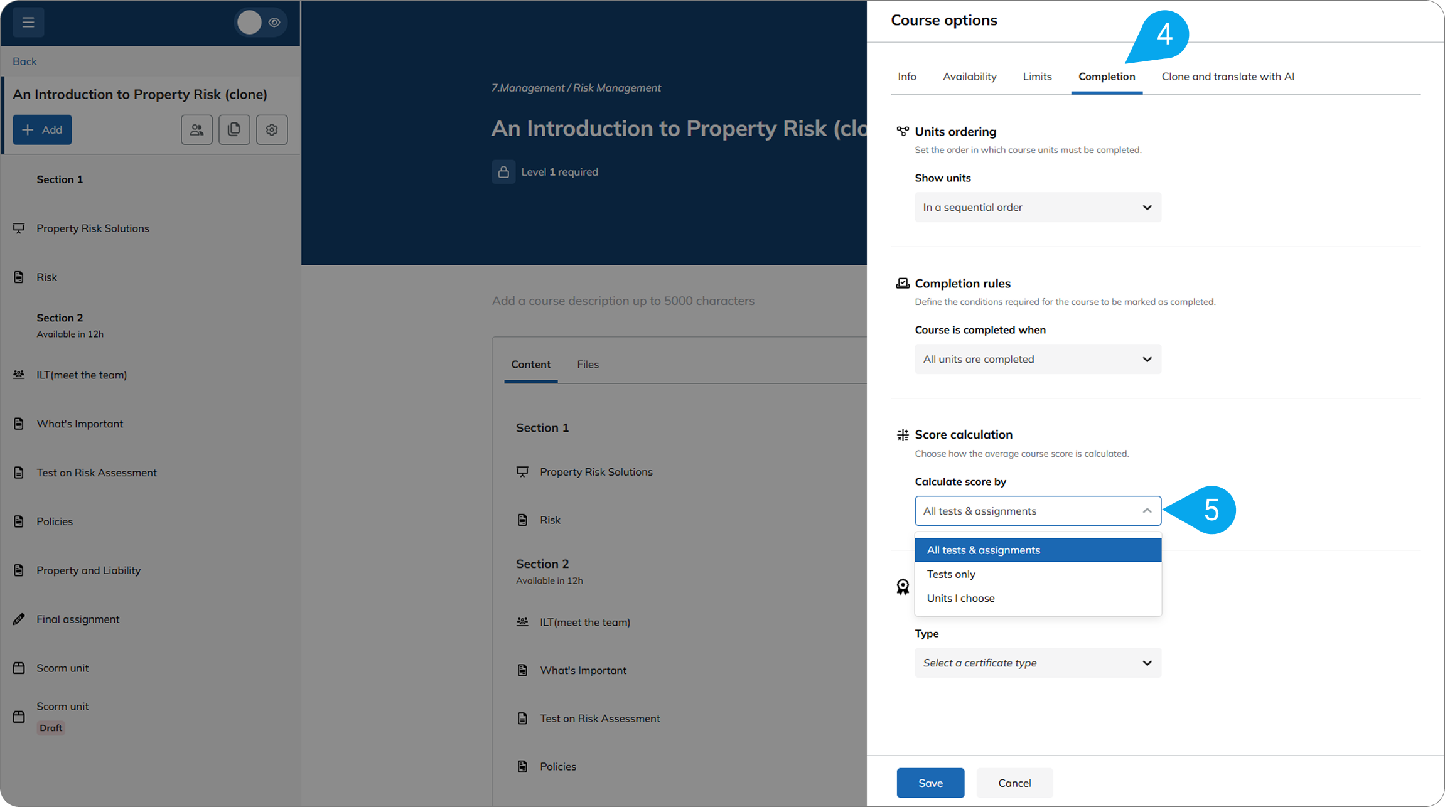Viewport: 1445px width, 807px height.
Task: Click the ILT(meet the team) group icon in sidebar
Action: coord(19,375)
